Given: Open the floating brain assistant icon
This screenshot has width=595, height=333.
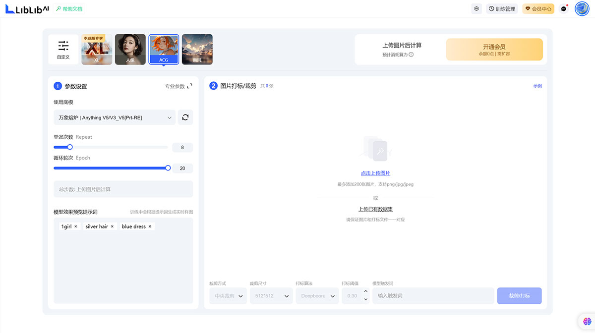Looking at the screenshot, I should click(x=587, y=322).
